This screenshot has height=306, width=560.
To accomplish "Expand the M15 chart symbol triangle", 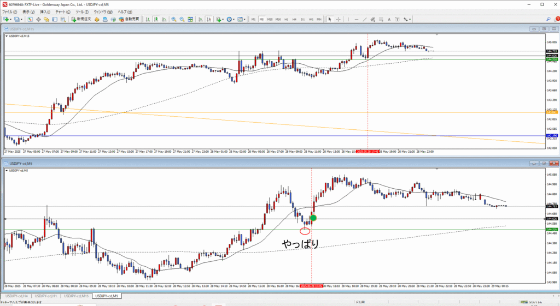I will pyautogui.click(x=7, y=36).
